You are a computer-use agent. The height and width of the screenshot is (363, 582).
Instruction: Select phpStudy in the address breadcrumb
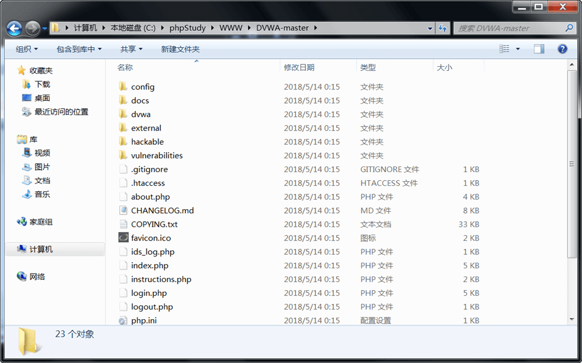[188, 28]
